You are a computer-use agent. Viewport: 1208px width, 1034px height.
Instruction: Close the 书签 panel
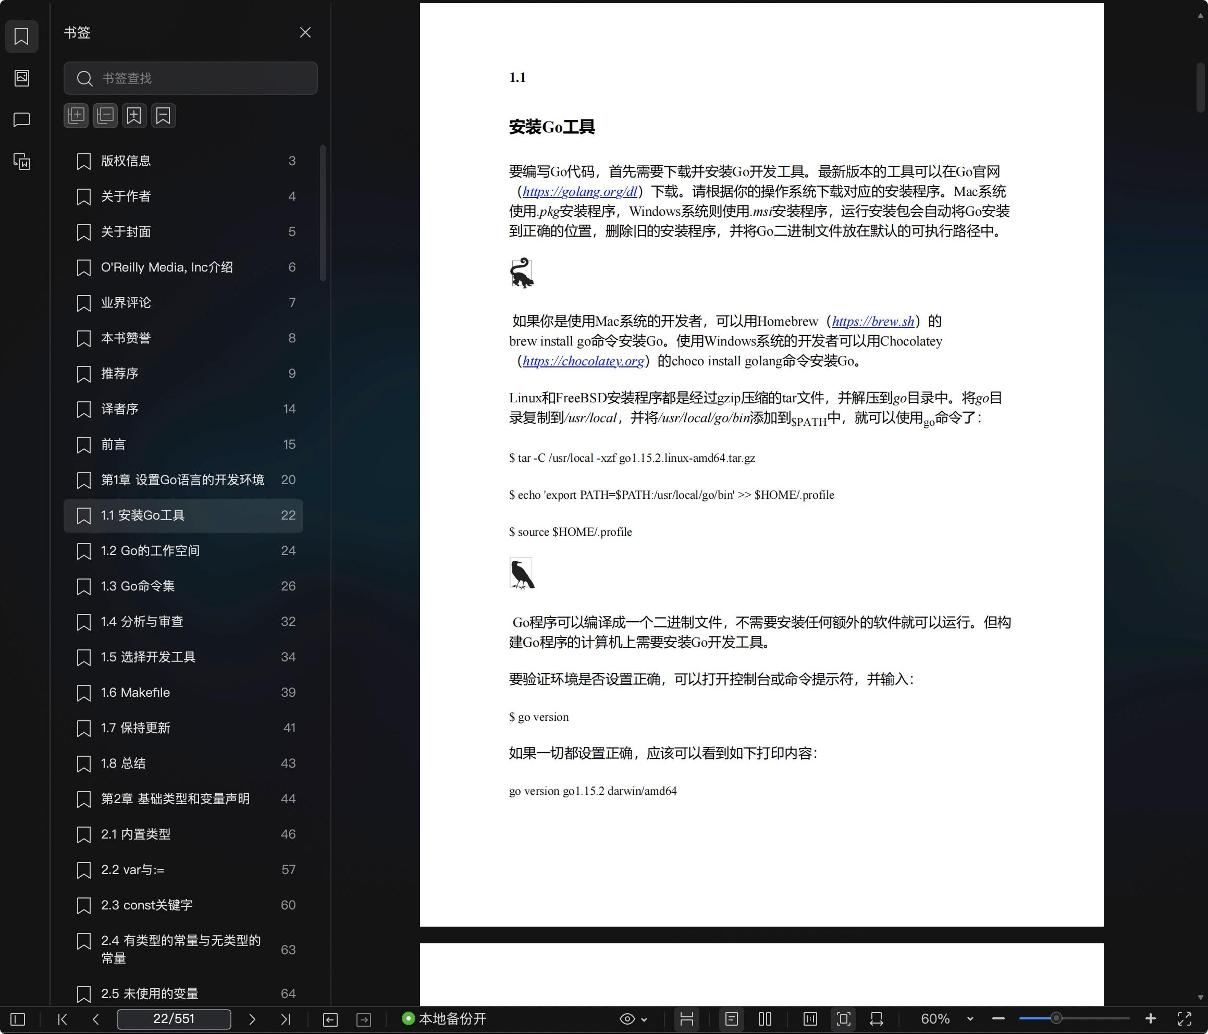click(x=305, y=33)
